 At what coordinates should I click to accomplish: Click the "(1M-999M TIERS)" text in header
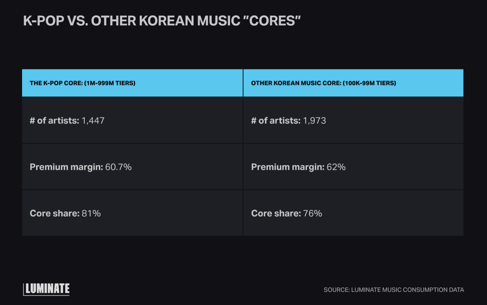(110, 83)
